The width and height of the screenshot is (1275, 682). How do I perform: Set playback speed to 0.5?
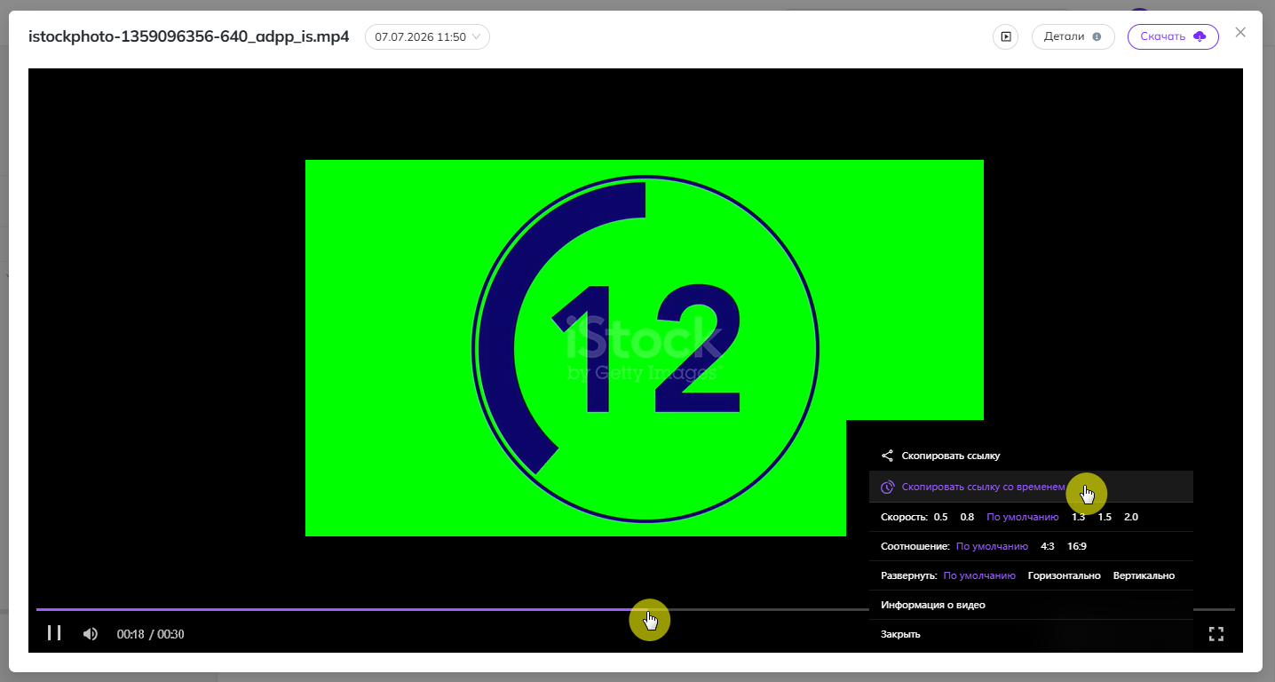coord(941,517)
